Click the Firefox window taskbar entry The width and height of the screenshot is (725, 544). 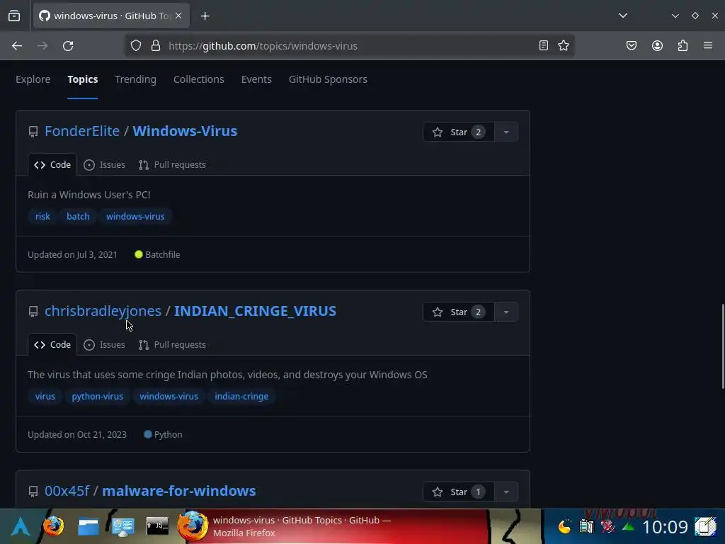pos(332,526)
